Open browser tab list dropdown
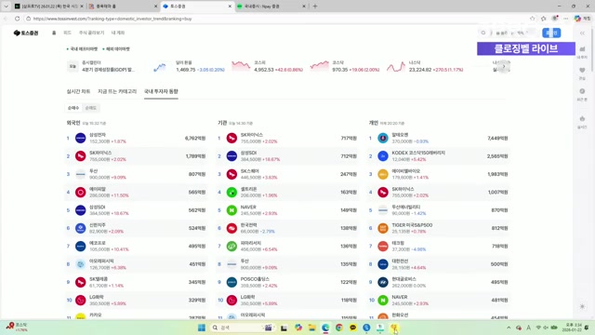The width and height of the screenshot is (595, 335). click(6, 7)
